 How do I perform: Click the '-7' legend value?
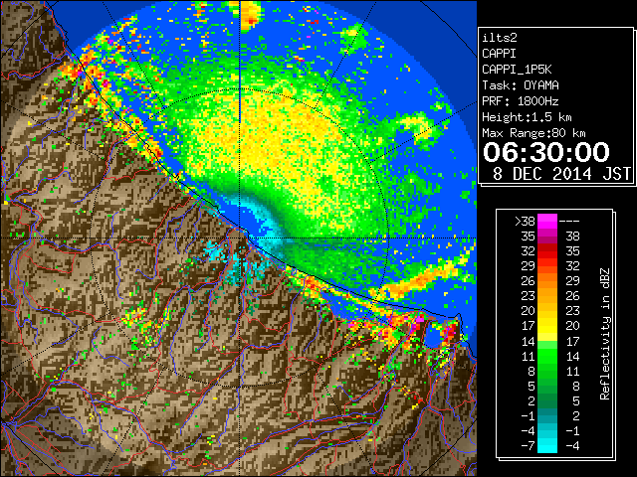click(x=528, y=446)
